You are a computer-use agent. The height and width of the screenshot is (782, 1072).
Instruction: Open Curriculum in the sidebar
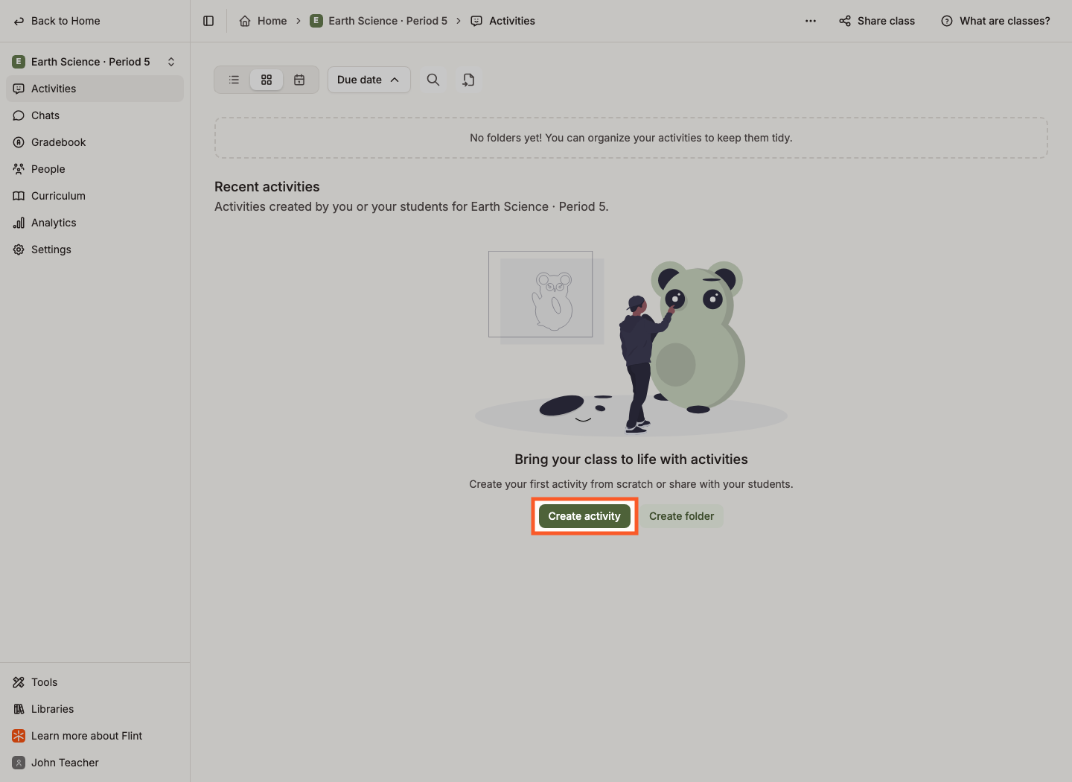click(x=95, y=196)
